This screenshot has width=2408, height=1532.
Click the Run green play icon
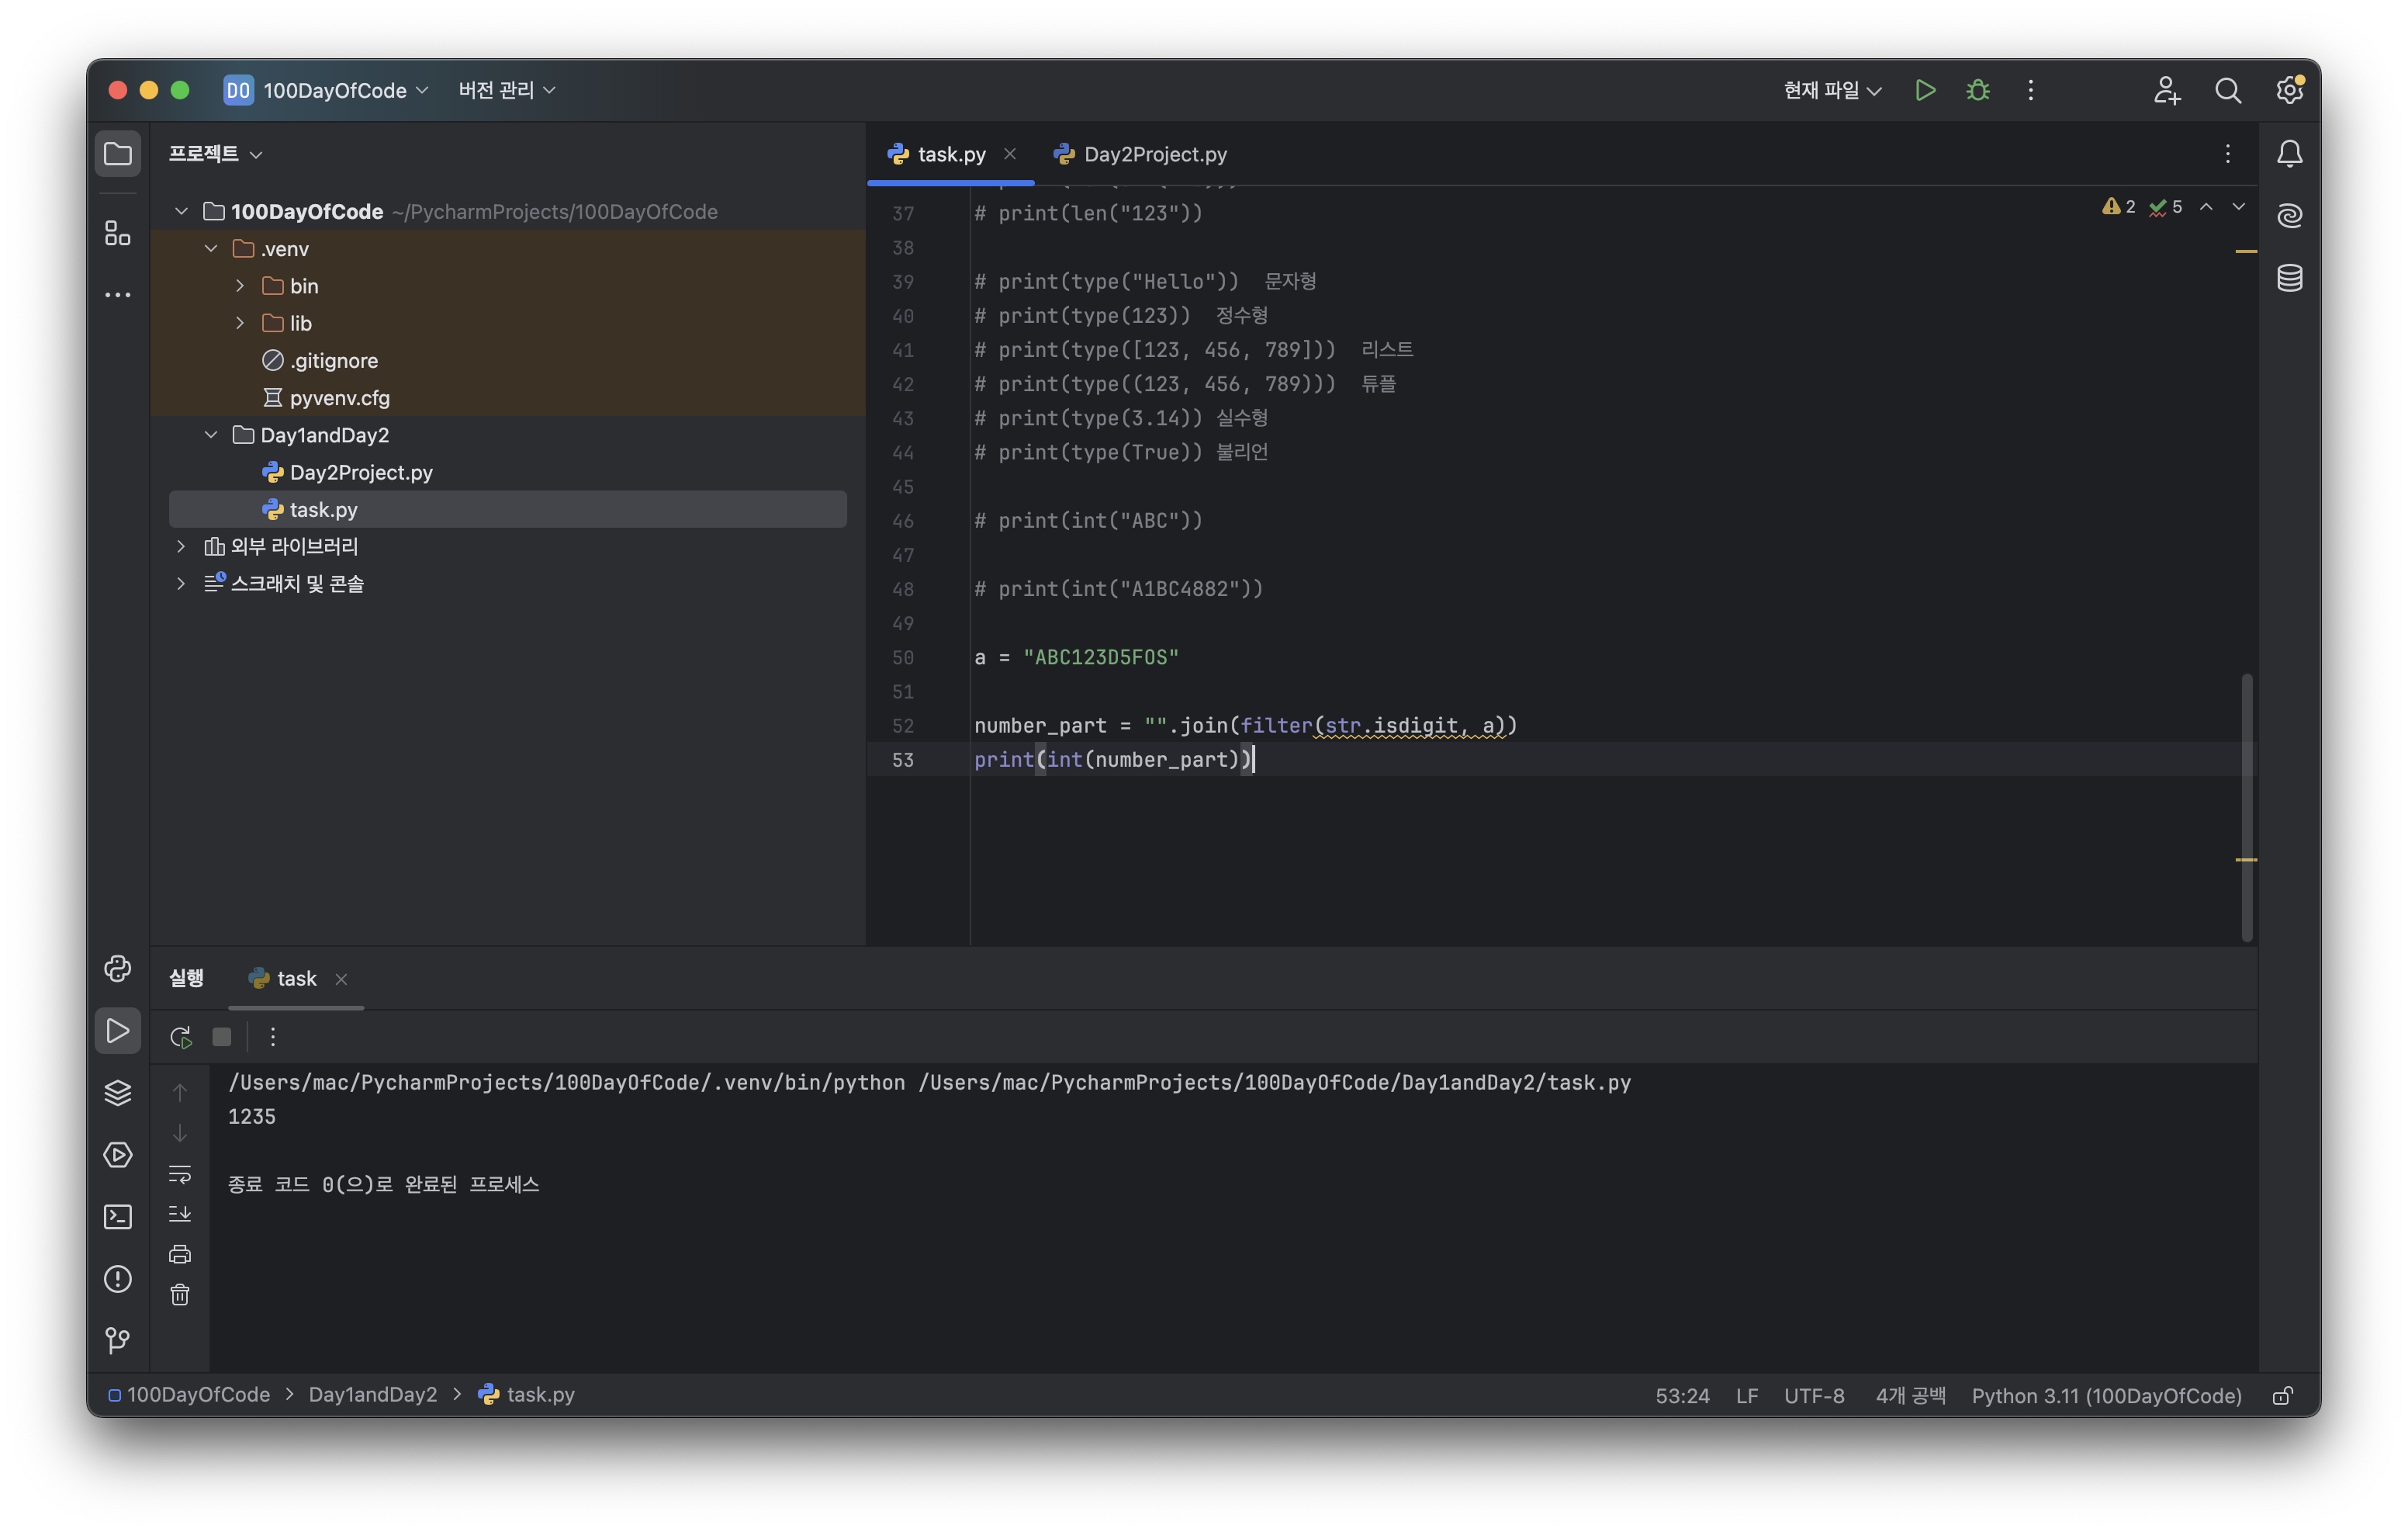pyautogui.click(x=1925, y=90)
